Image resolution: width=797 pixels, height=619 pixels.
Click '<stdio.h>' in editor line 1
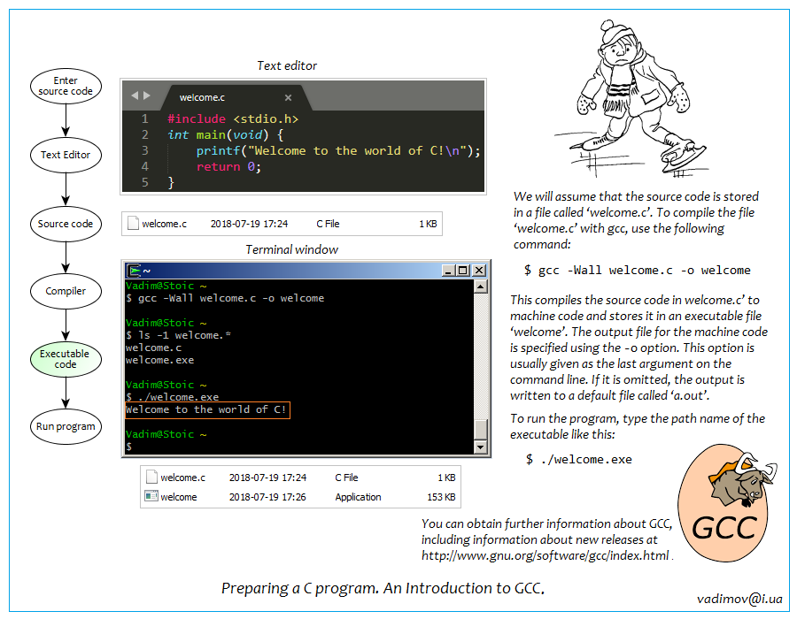point(266,118)
